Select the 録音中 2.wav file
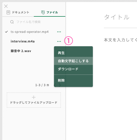Image resolution: width=137 pixels, height=140 pixels. pos(21,51)
